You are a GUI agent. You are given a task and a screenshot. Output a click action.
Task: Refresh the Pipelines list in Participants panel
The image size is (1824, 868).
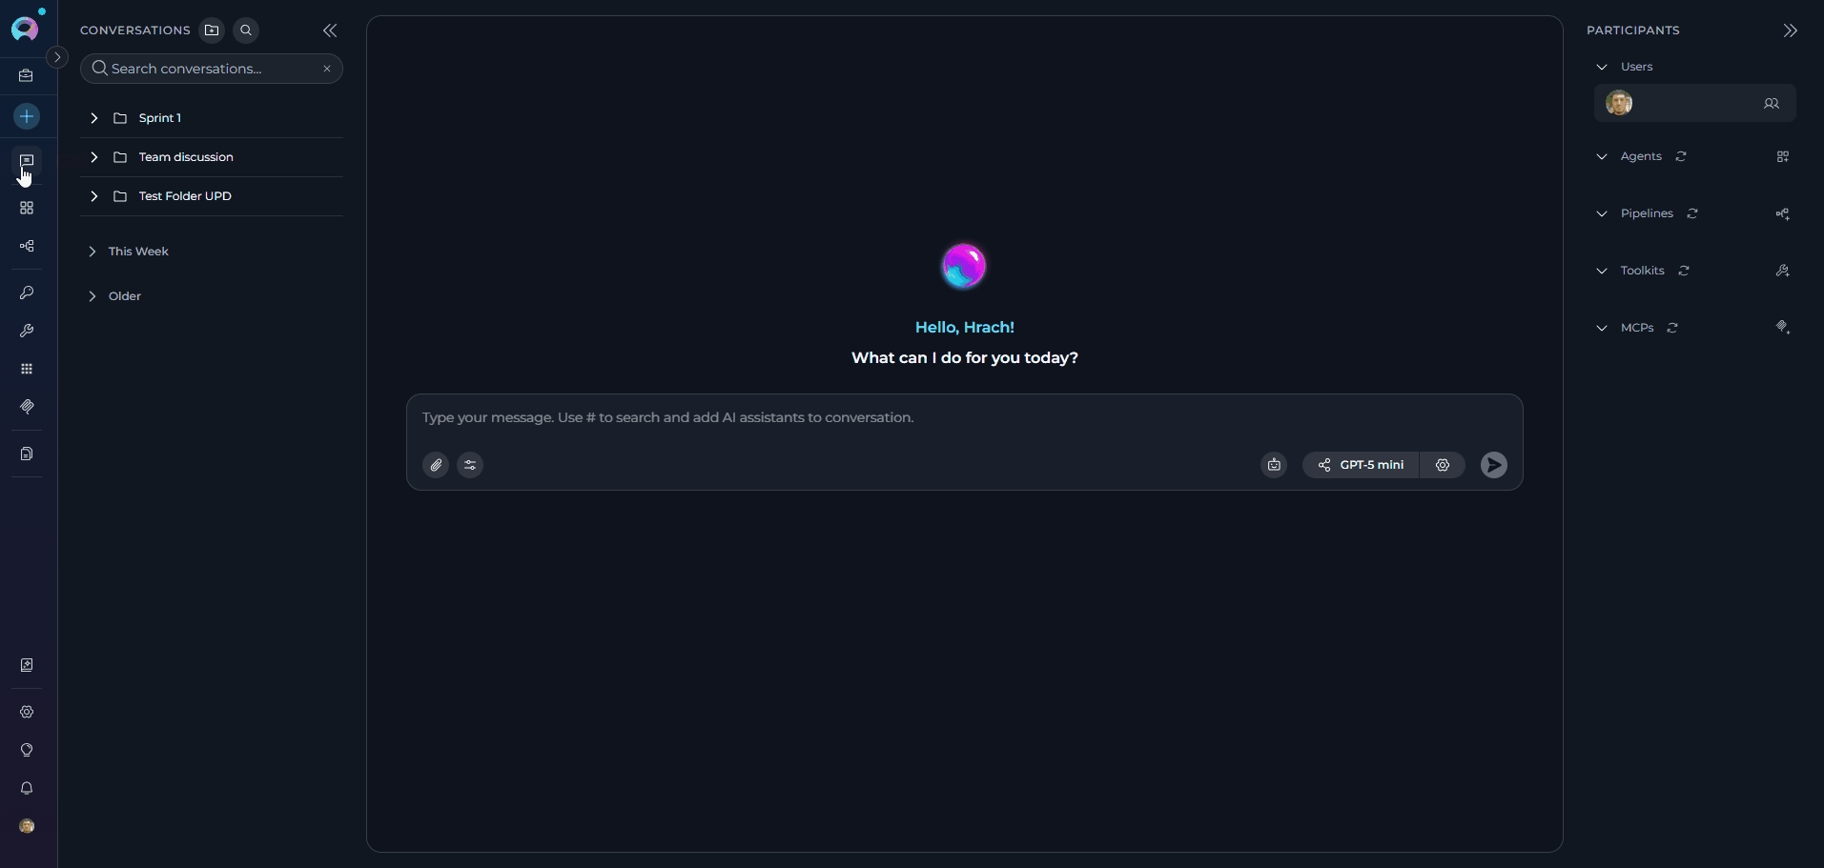tap(1691, 213)
